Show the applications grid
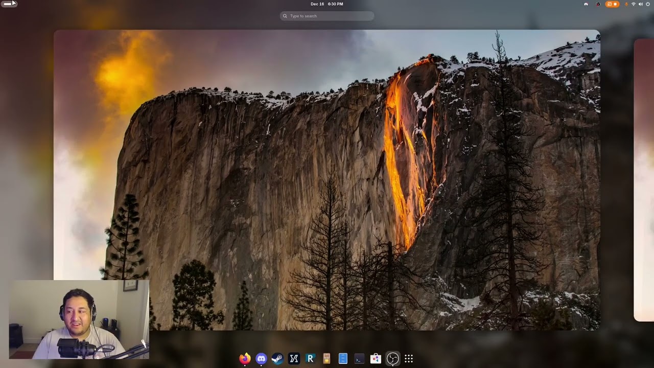 [x=409, y=359]
